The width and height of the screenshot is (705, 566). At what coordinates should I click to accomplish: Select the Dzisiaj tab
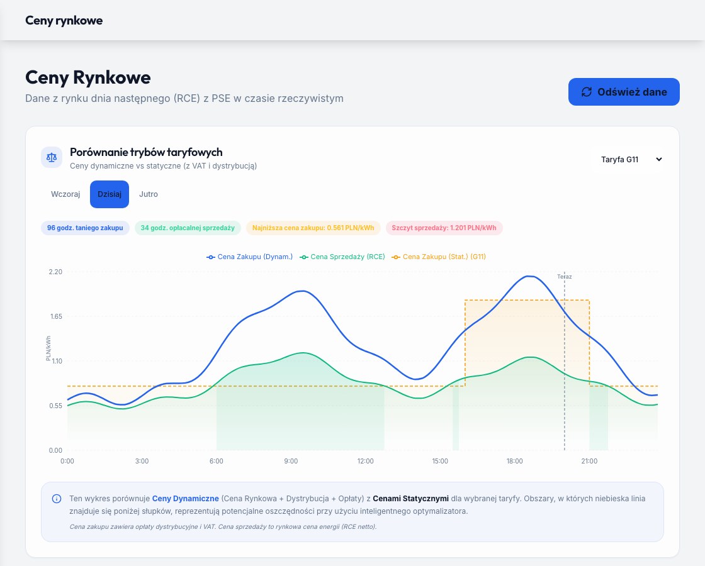click(x=110, y=194)
